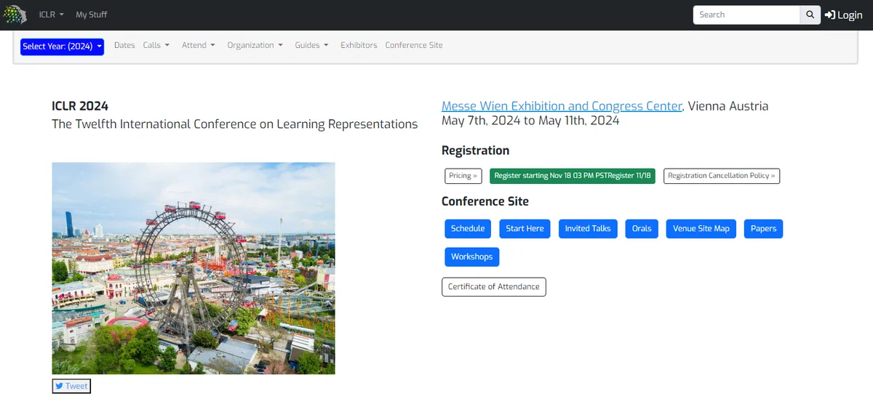The image size is (873, 399).
Task: Expand the ICLR dropdown in top bar
Action: [52, 15]
